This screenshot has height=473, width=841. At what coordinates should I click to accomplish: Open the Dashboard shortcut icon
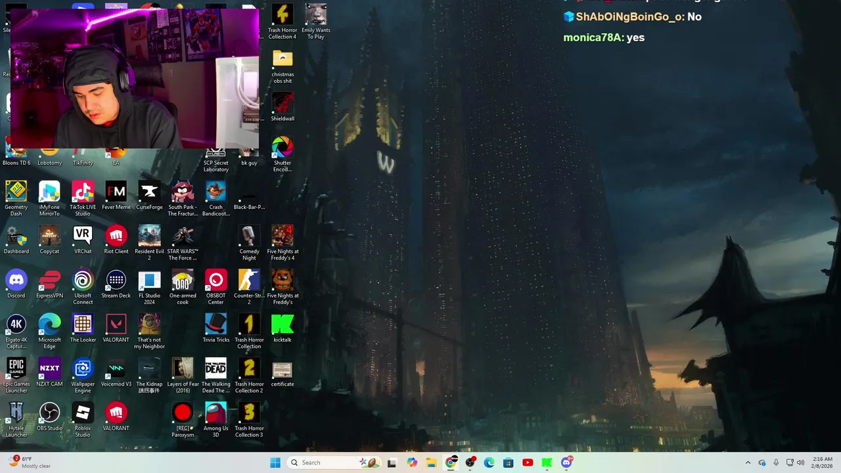pyautogui.click(x=16, y=240)
